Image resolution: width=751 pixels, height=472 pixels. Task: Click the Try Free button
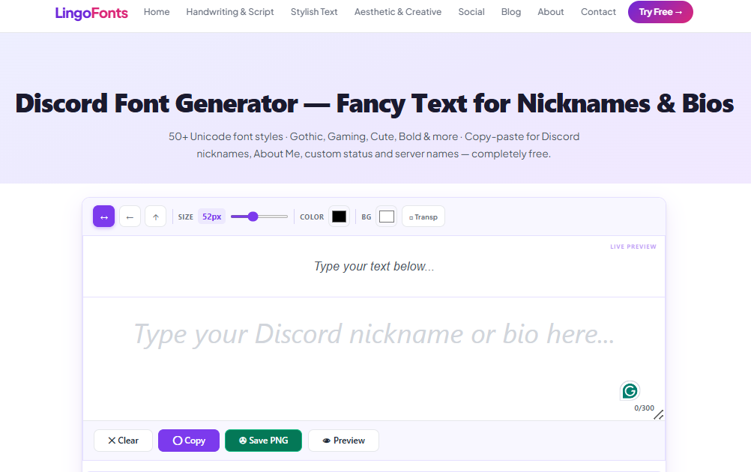pos(660,12)
